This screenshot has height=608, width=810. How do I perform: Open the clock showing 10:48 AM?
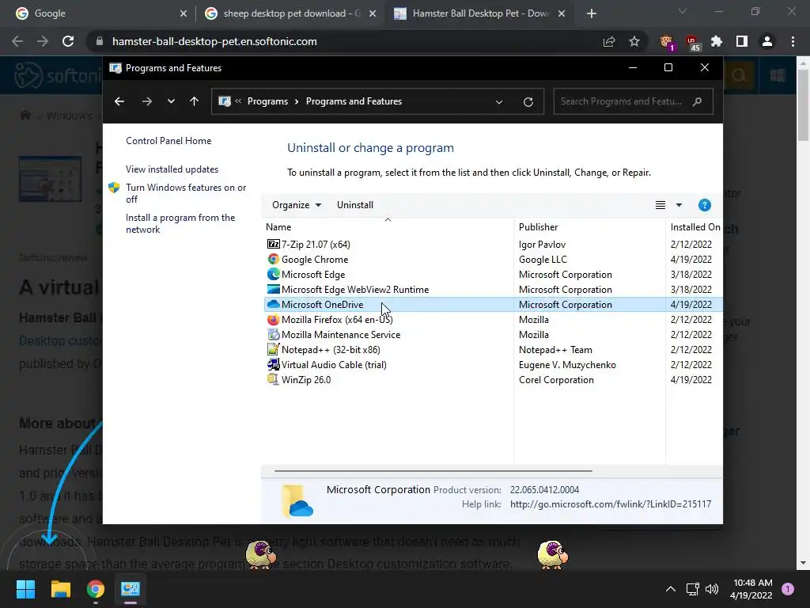[x=751, y=589]
